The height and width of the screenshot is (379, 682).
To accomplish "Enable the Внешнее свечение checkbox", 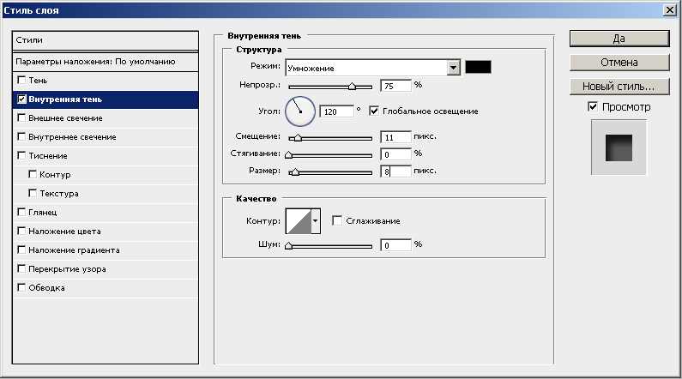I will [x=21, y=117].
